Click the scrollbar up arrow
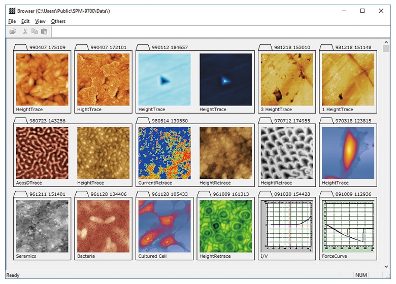The height and width of the screenshot is (284, 396). [386, 49]
